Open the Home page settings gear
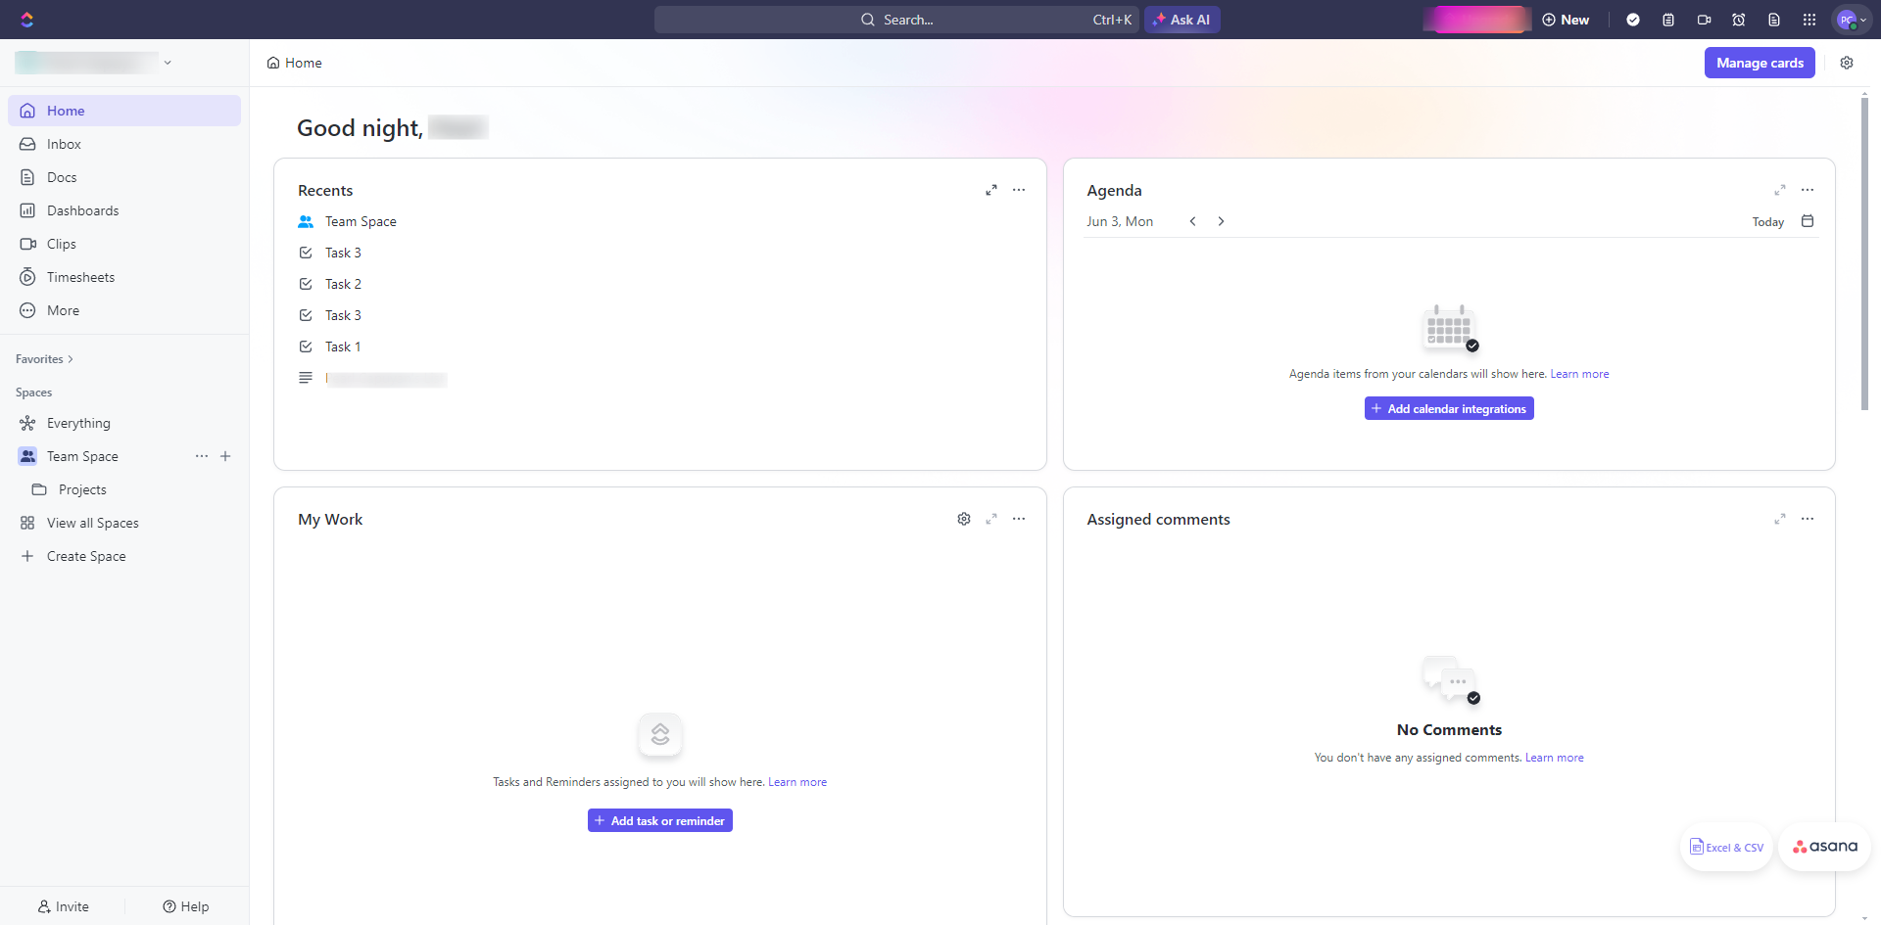1881x925 pixels. (x=1847, y=63)
